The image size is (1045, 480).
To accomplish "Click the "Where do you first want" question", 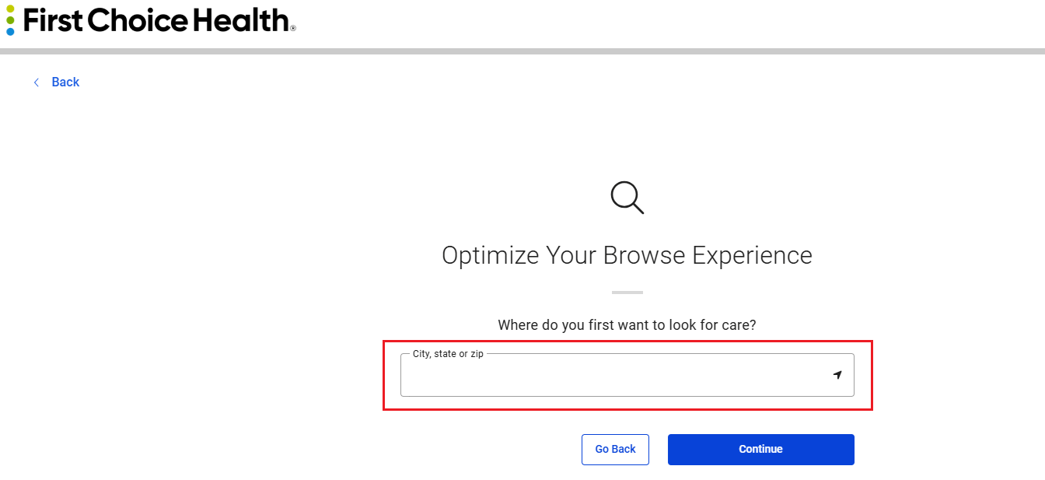I will pyautogui.click(x=627, y=324).
